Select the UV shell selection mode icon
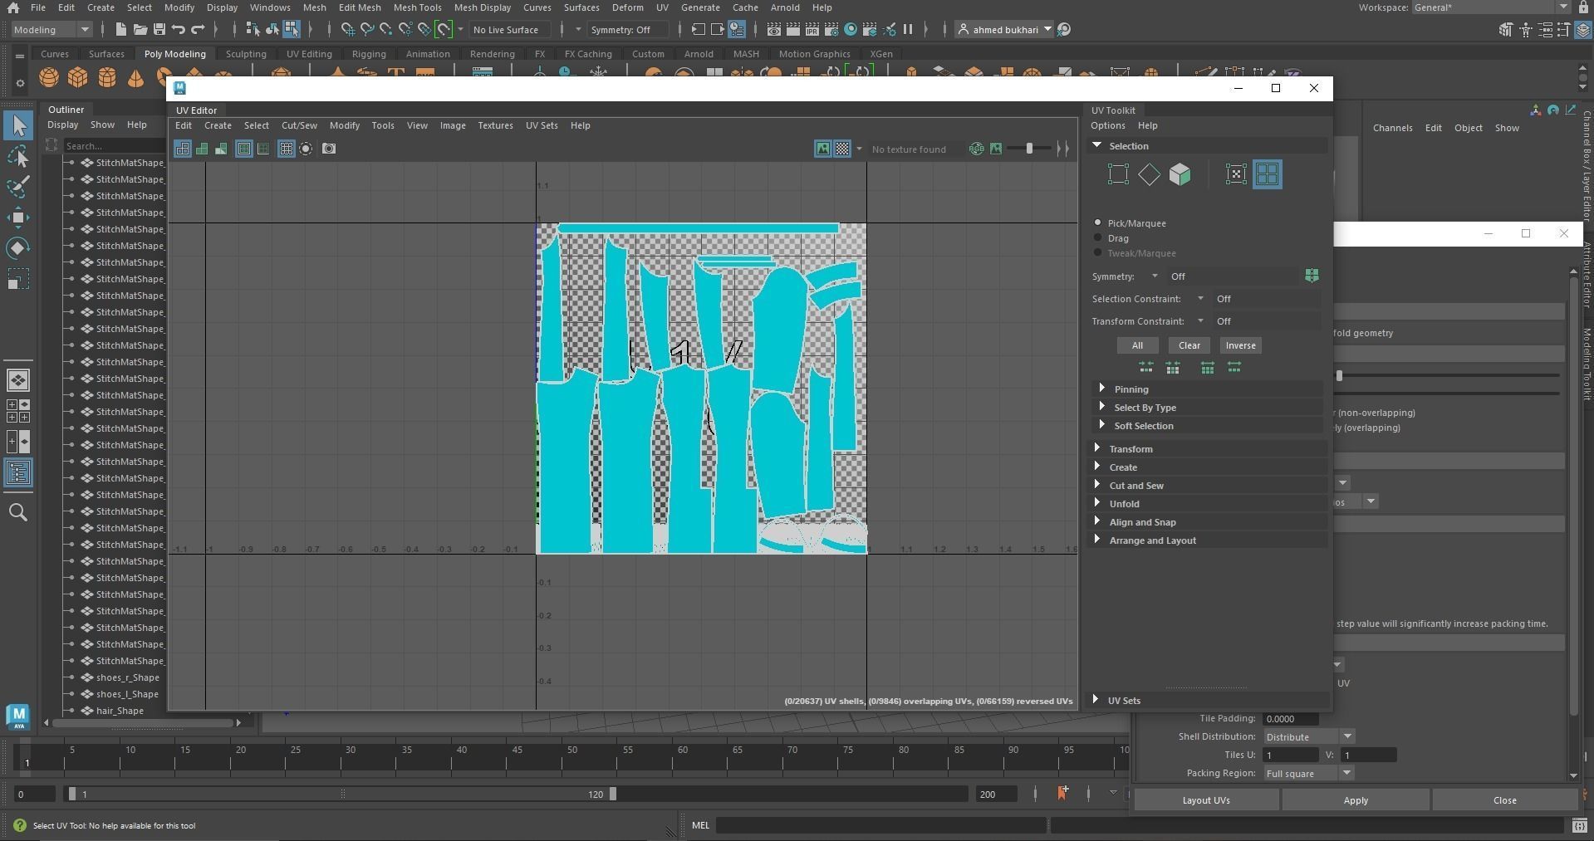1594x841 pixels. pyautogui.click(x=1267, y=174)
